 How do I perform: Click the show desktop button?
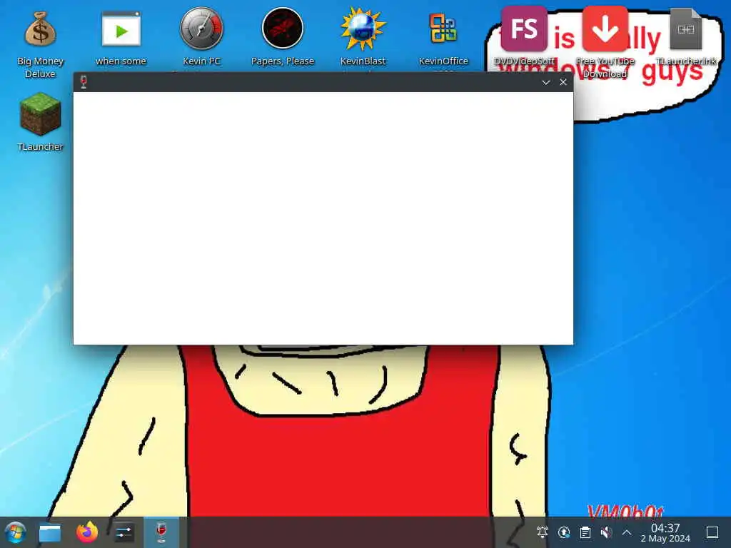tap(712, 532)
